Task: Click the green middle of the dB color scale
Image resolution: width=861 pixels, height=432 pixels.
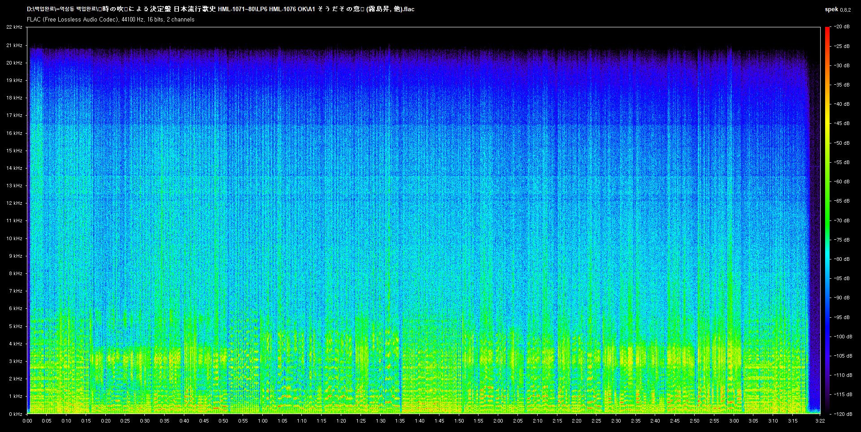Action: click(827, 220)
